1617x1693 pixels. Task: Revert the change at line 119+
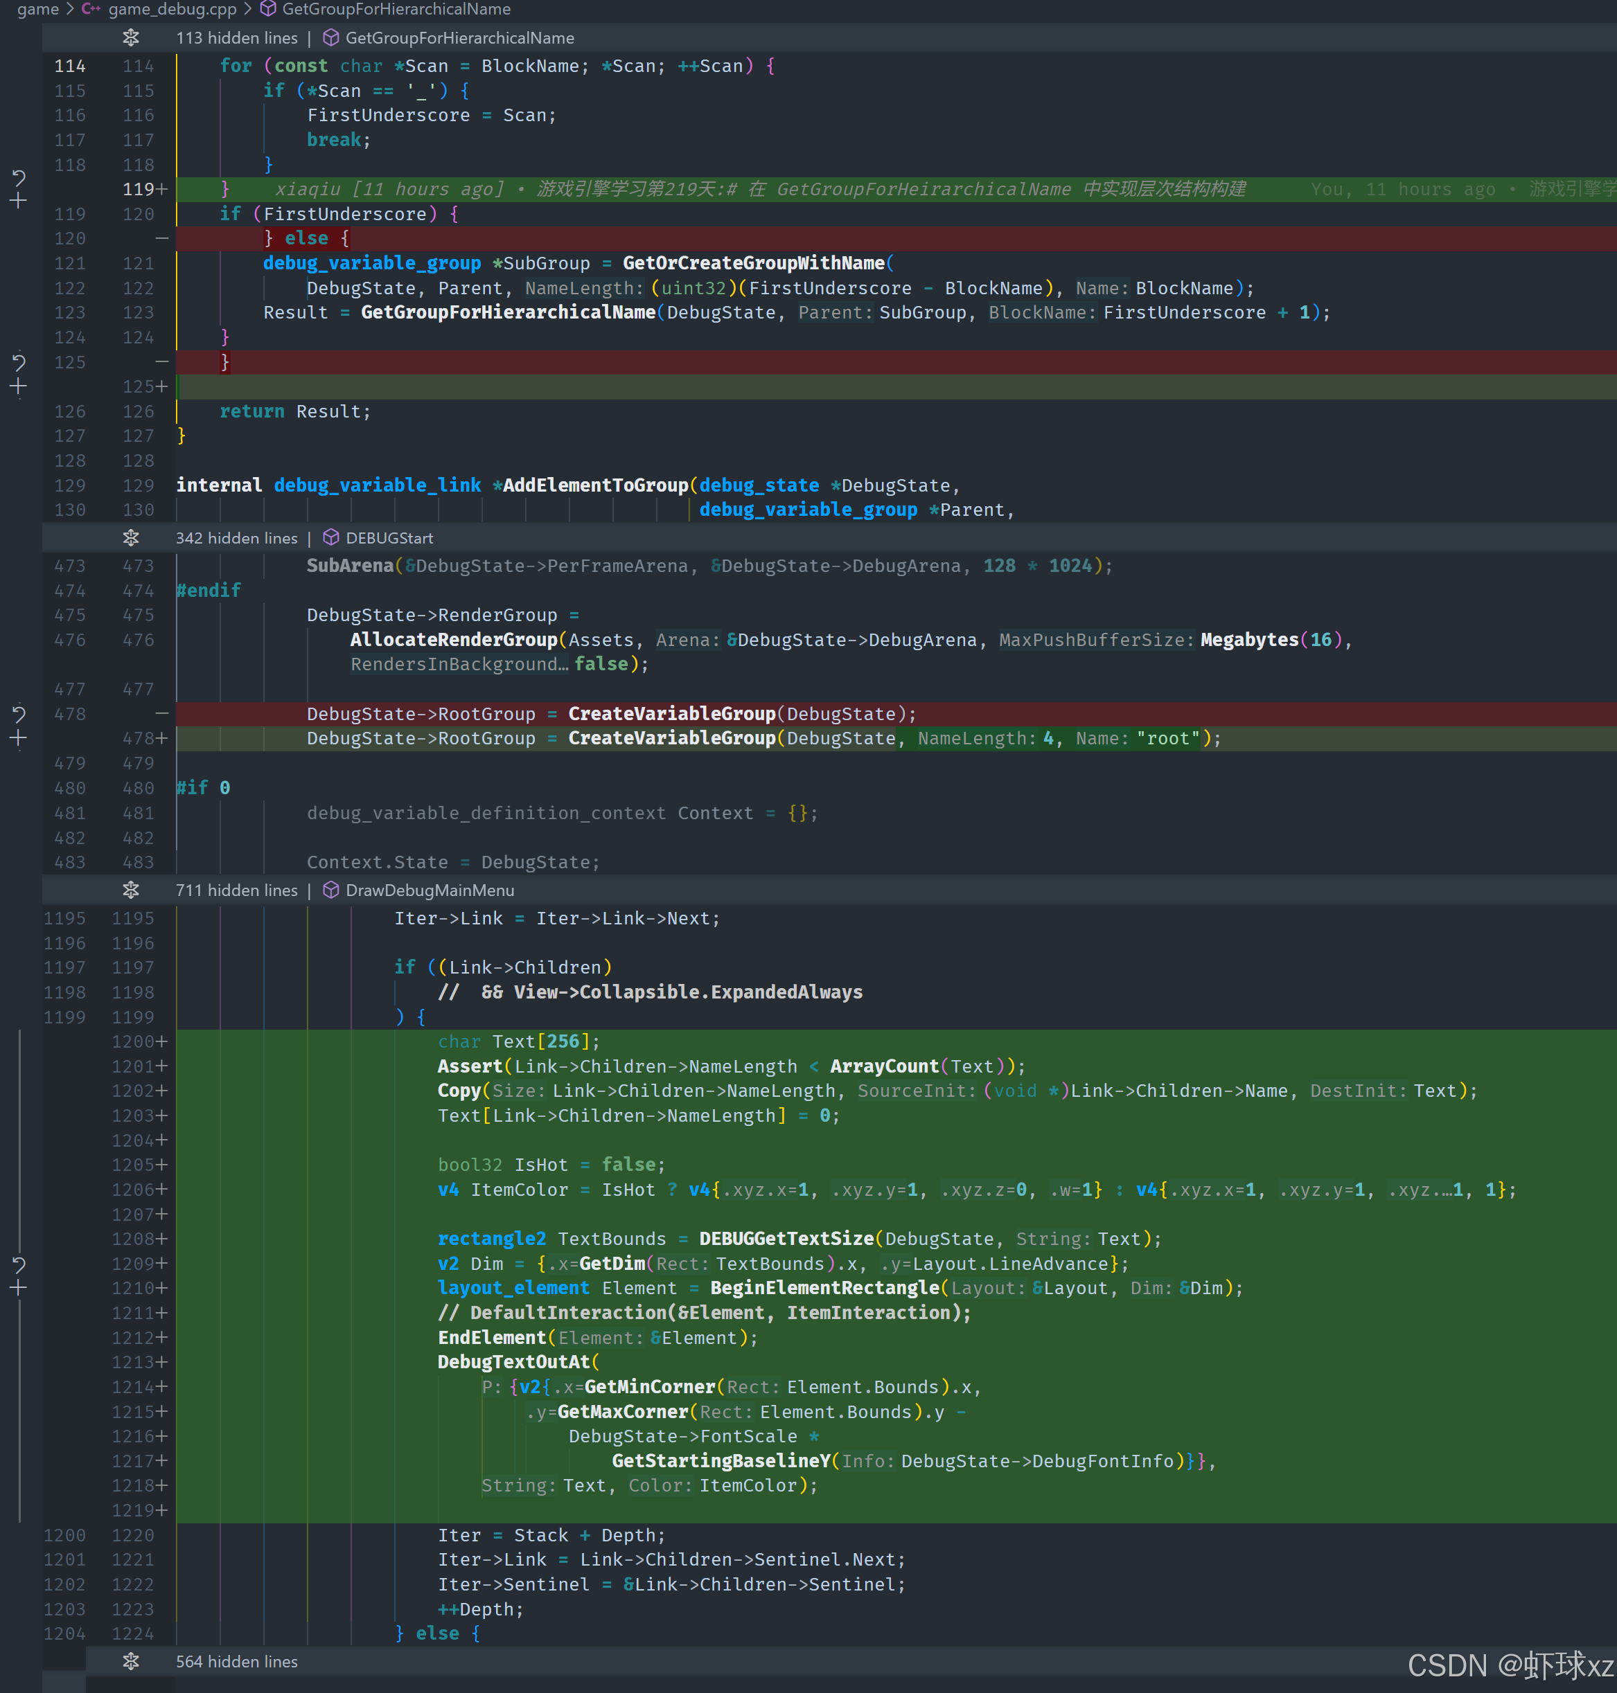pos(18,177)
